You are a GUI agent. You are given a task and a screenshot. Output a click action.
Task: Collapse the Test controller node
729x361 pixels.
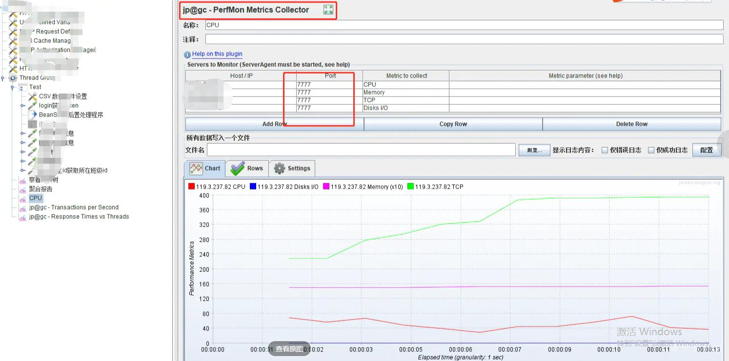click(x=13, y=87)
